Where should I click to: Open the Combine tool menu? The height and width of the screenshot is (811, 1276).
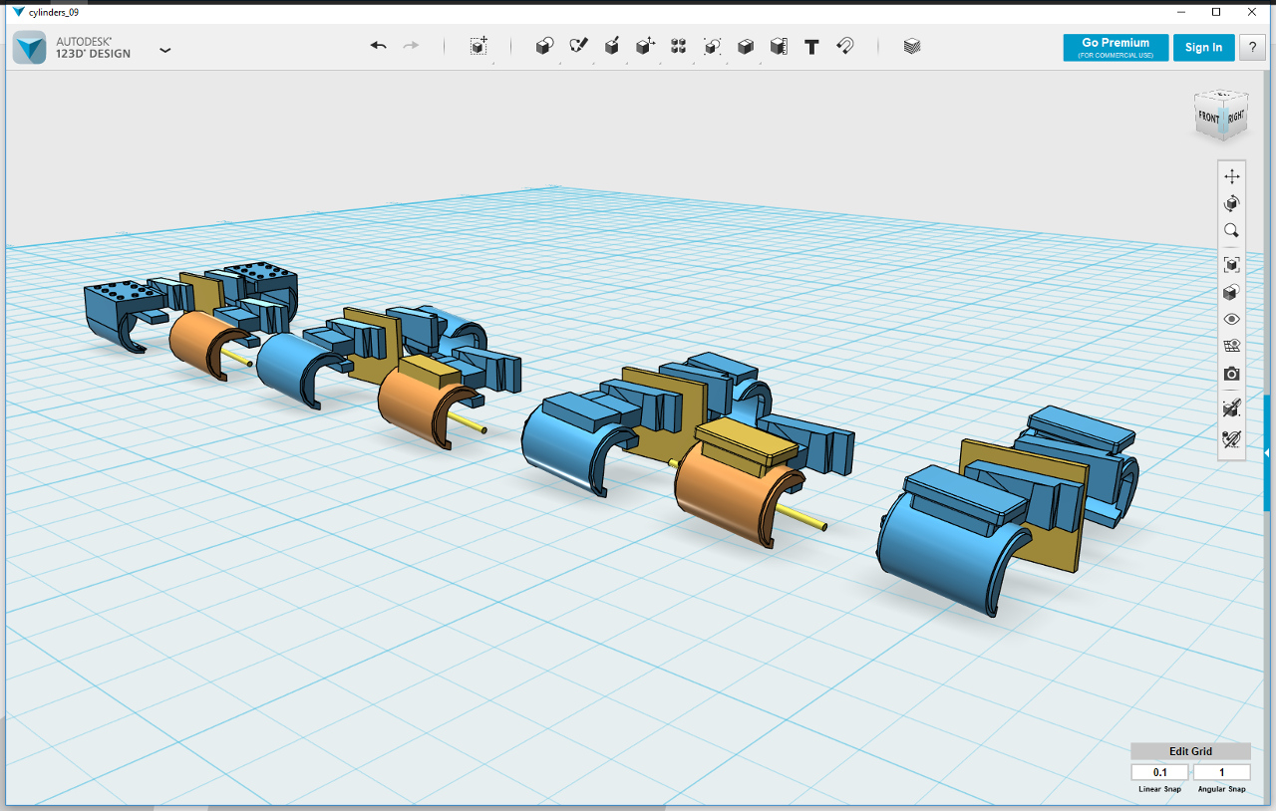click(745, 46)
